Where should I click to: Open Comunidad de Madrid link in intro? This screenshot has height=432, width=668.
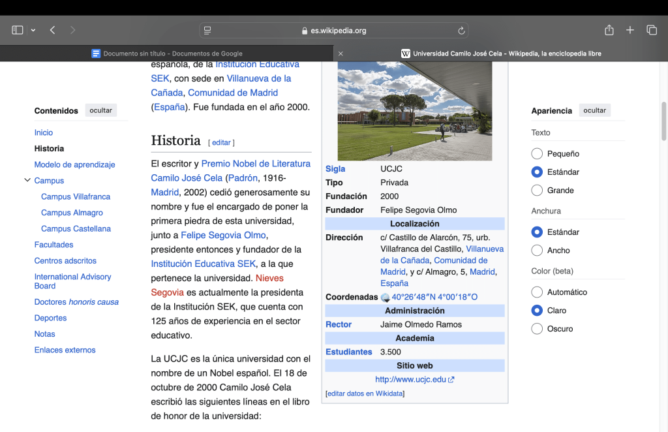tap(233, 93)
